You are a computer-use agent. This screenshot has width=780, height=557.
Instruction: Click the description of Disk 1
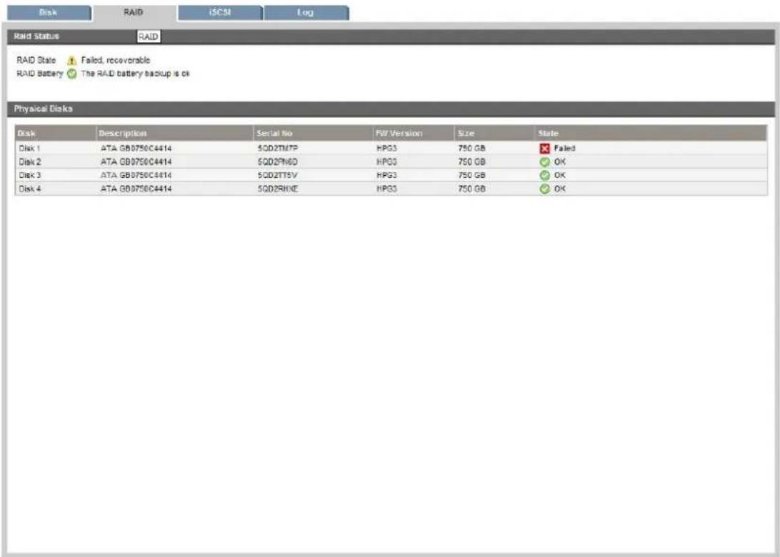pyautogui.click(x=136, y=148)
